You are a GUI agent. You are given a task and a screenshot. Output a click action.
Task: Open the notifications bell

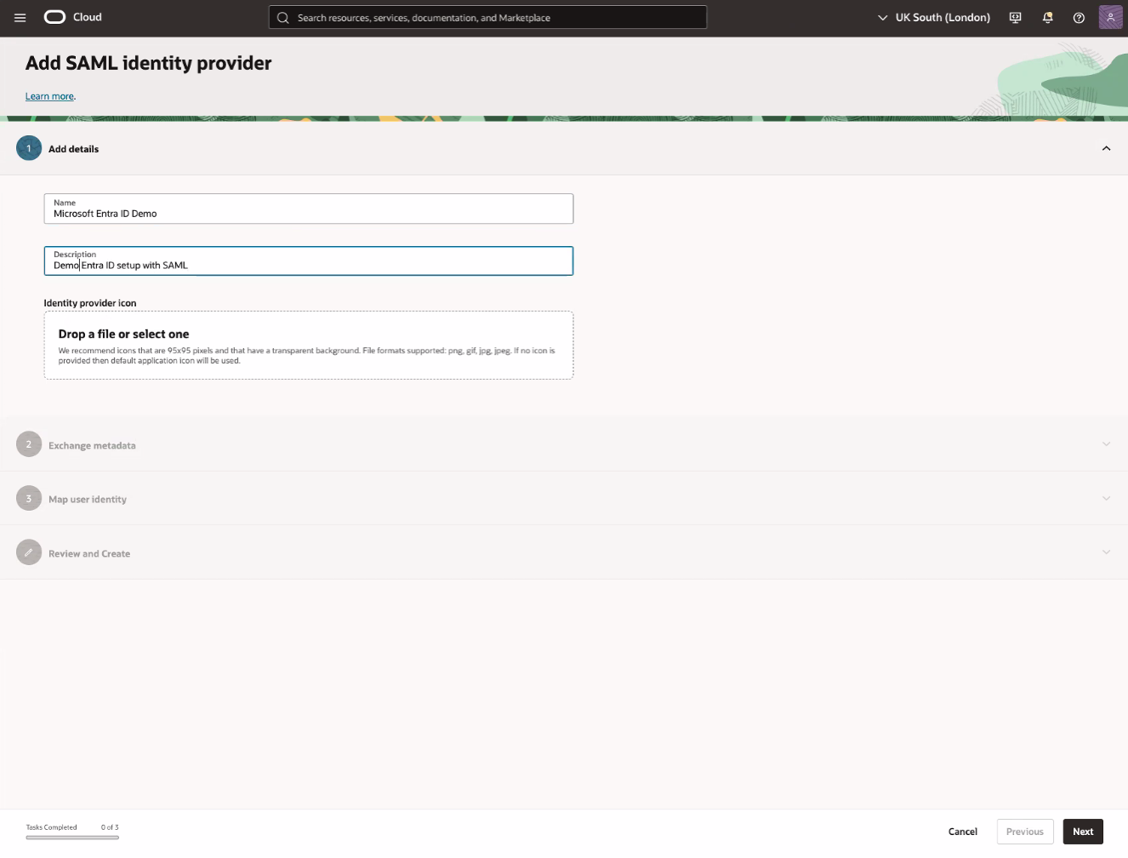1047,17
